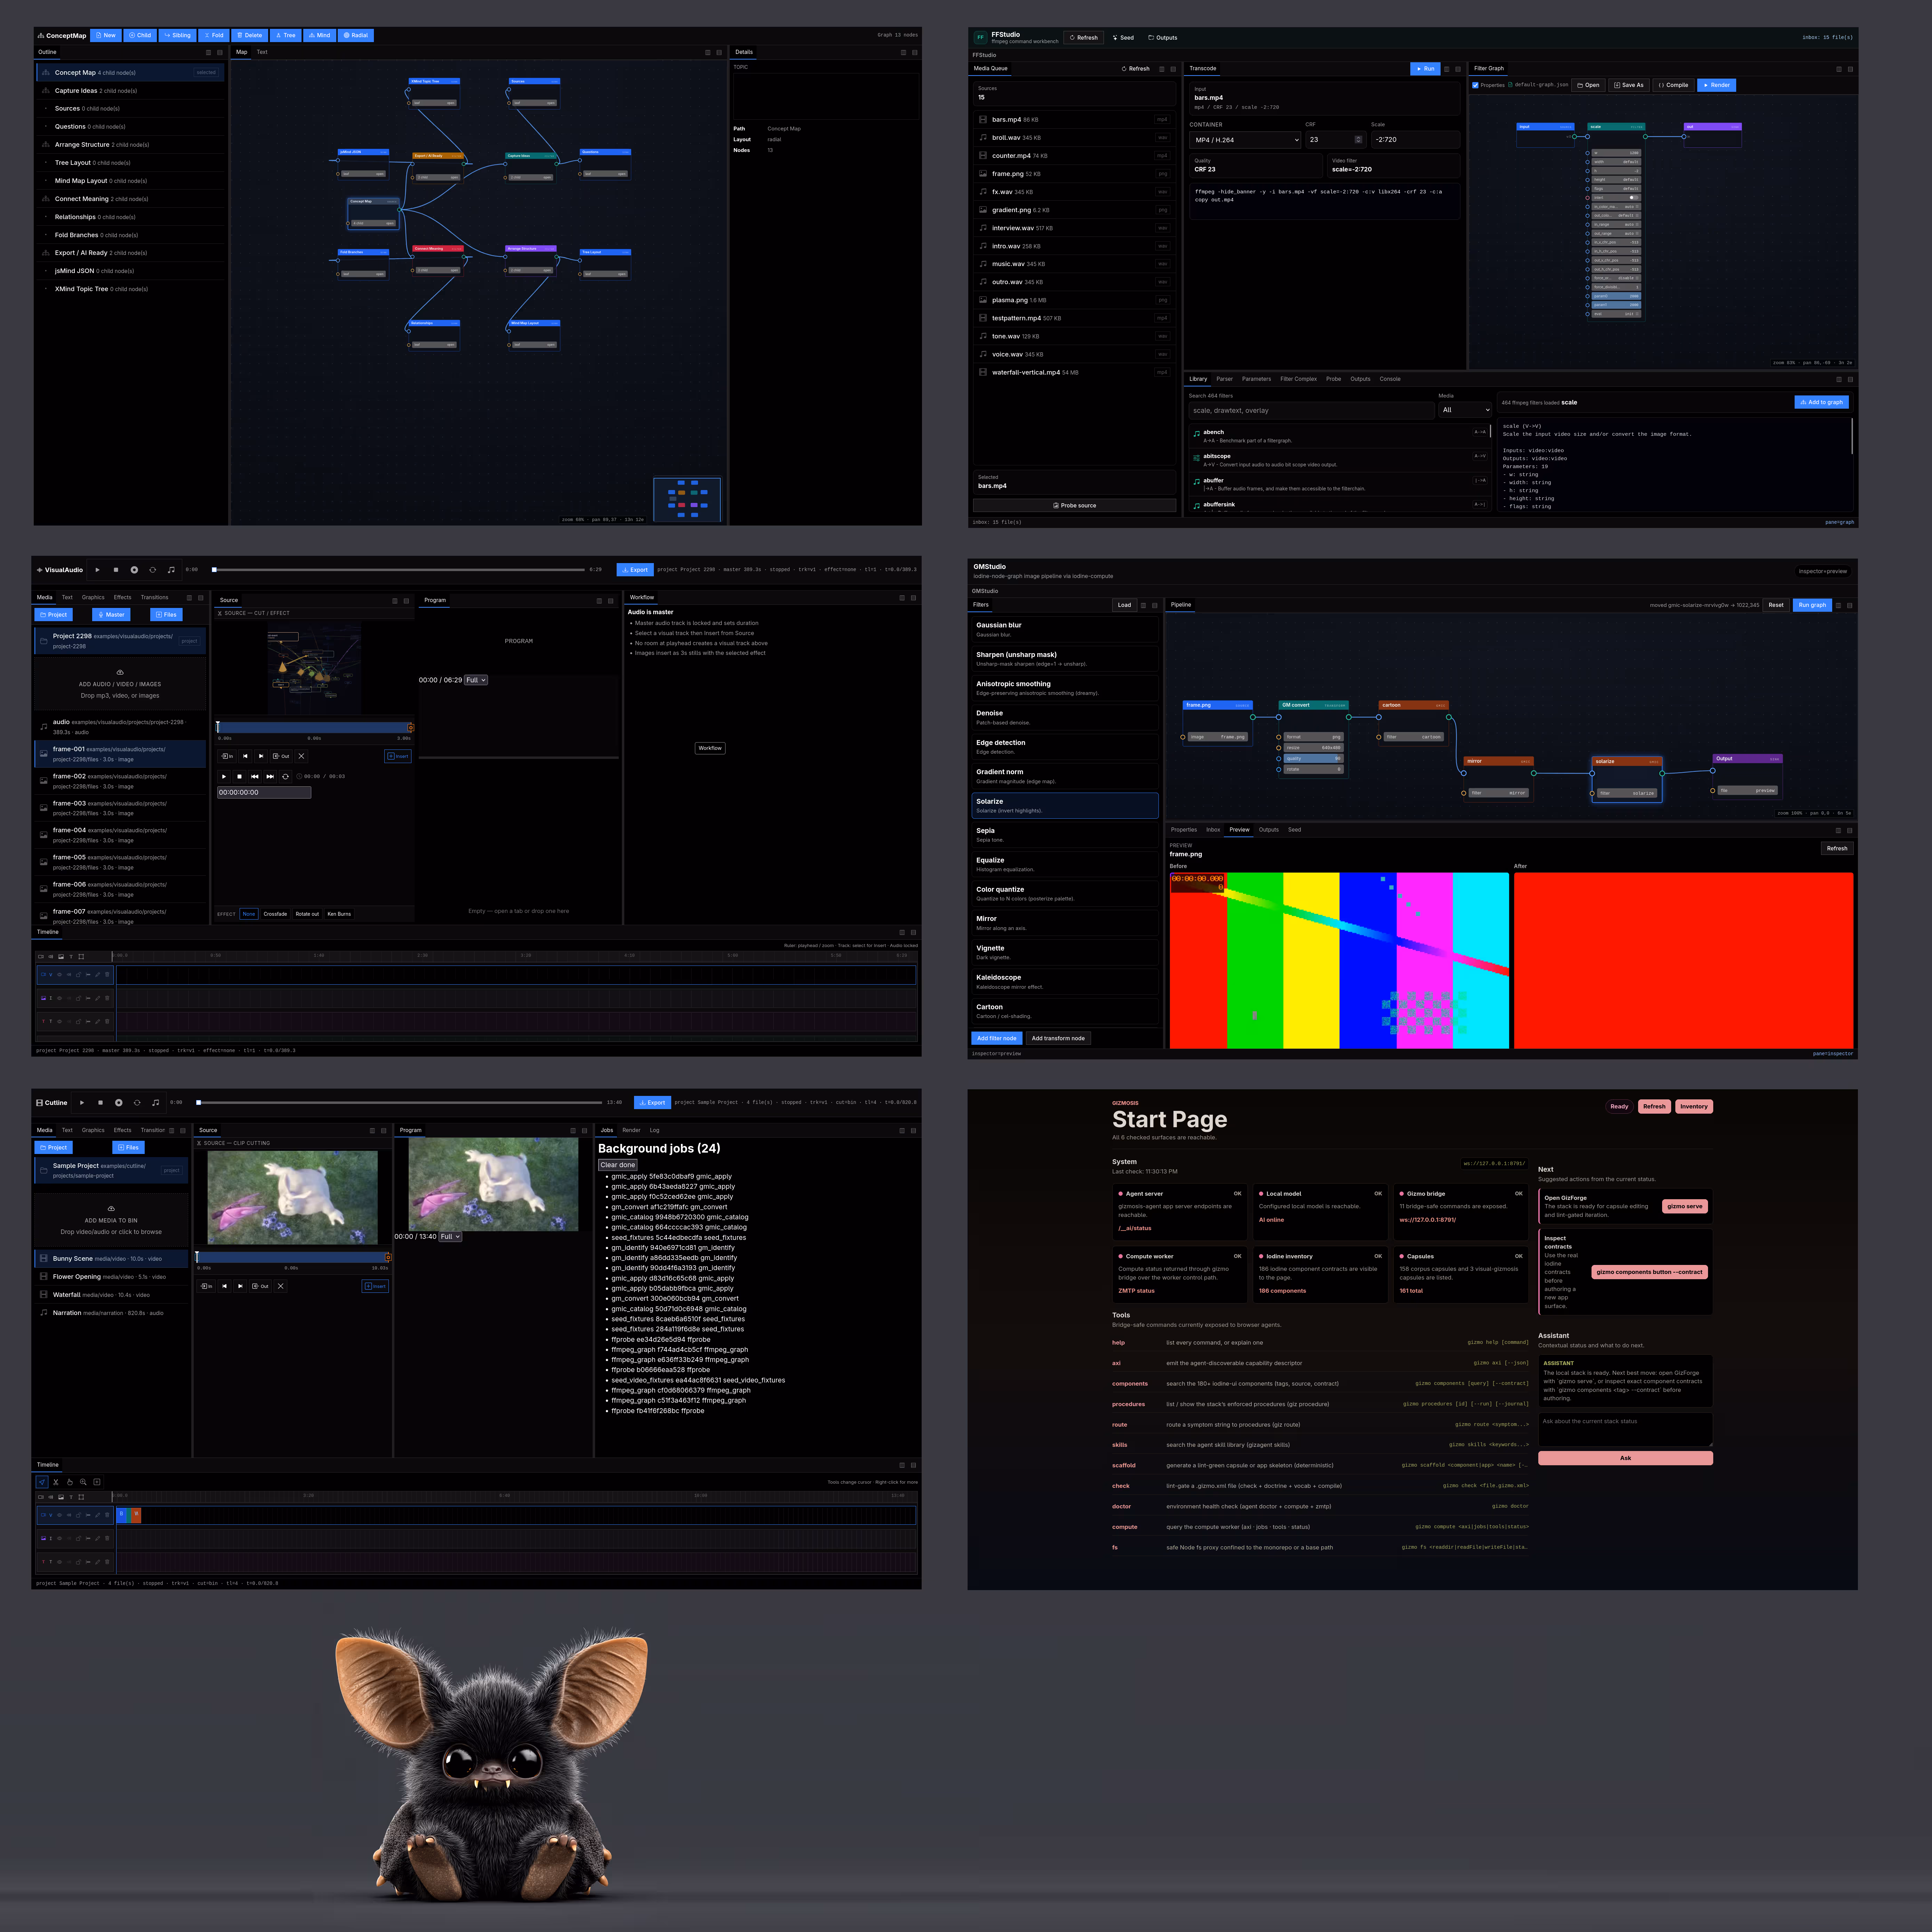This screenshot has width=1932, height=1932.
Task: Open the Container MP4 / H.264 dropdown
Action: tap(1245, 140)
